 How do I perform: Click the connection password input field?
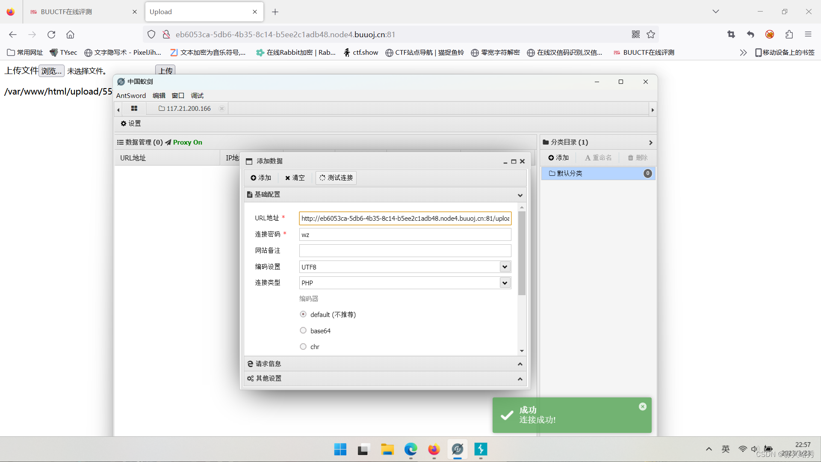point(405,234)
